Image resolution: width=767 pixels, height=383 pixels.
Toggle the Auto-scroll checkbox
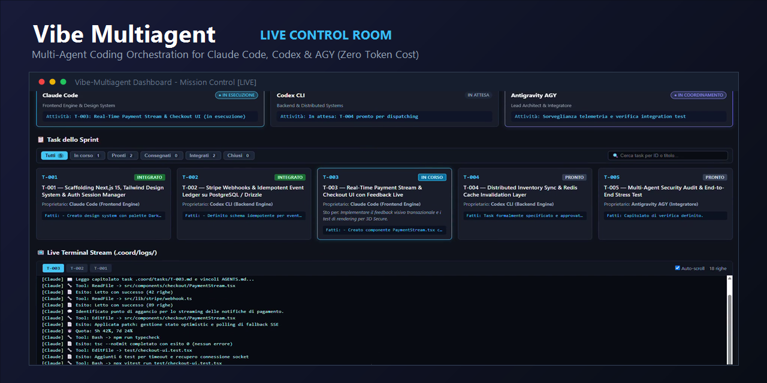click(x=678, y=268)
